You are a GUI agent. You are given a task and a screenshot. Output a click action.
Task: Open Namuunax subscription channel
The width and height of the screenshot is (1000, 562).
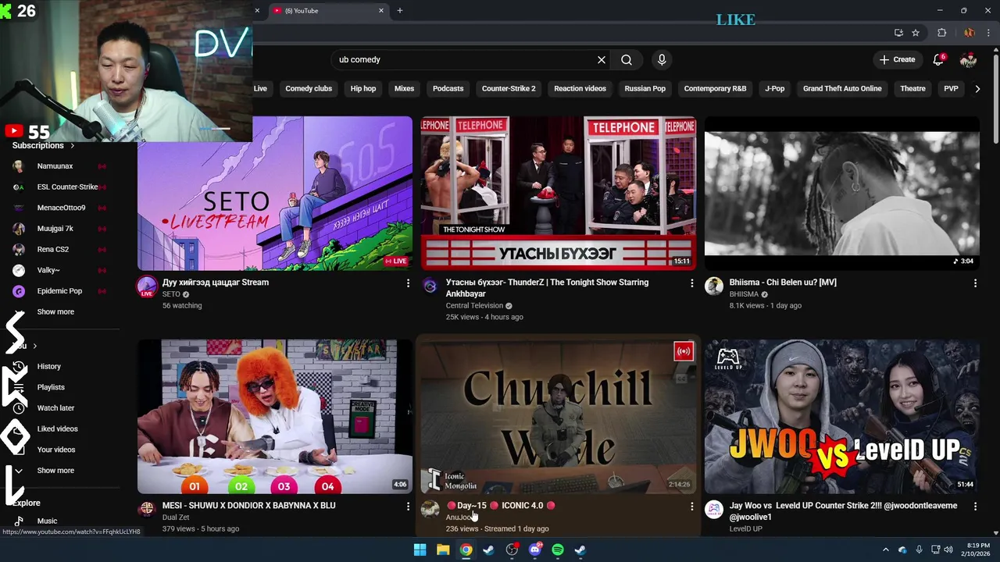[55, 166]
